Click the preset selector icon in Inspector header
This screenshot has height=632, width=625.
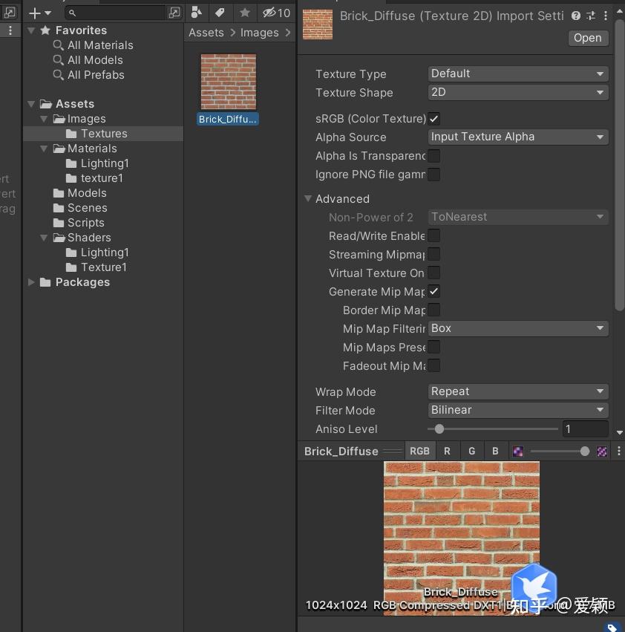click(591, 16)
